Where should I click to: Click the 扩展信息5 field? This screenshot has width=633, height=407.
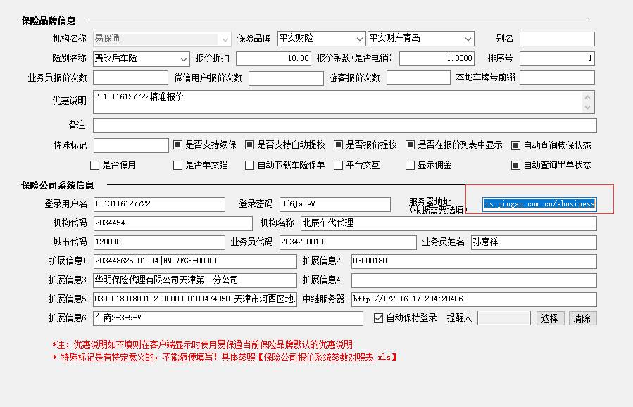click(195, 299)
